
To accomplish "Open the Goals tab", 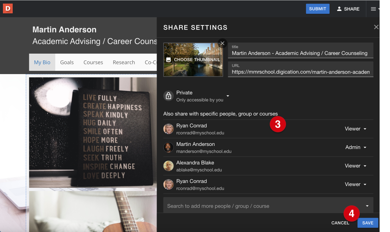I will (67, 62).
